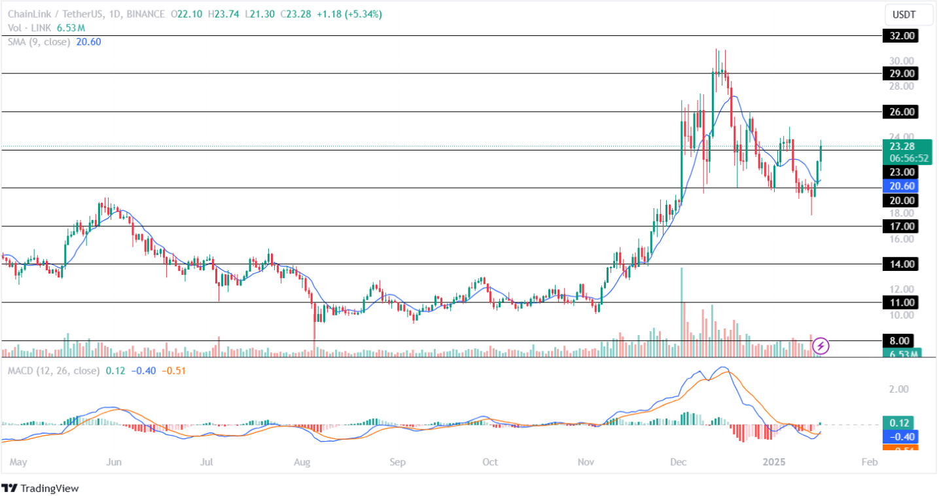
Task: Select the 17.00 price level label
Action: 902,226
